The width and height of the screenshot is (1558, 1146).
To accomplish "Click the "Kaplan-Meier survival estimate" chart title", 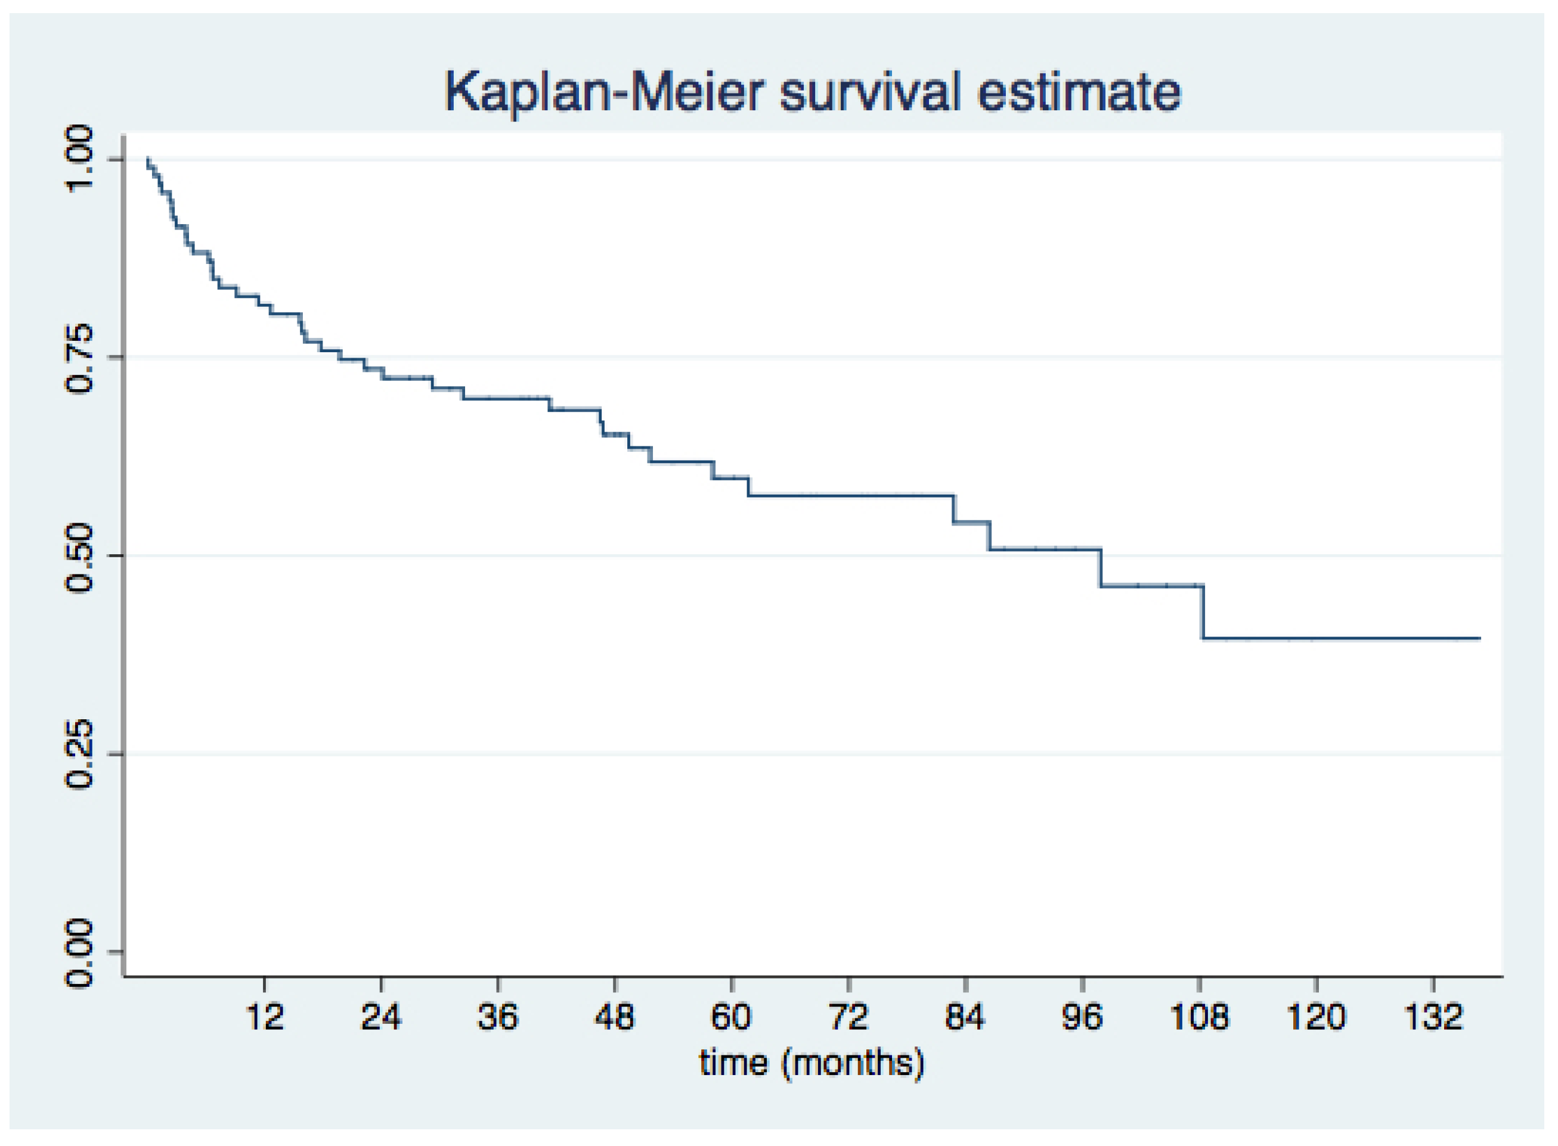I will pos(812,92).
